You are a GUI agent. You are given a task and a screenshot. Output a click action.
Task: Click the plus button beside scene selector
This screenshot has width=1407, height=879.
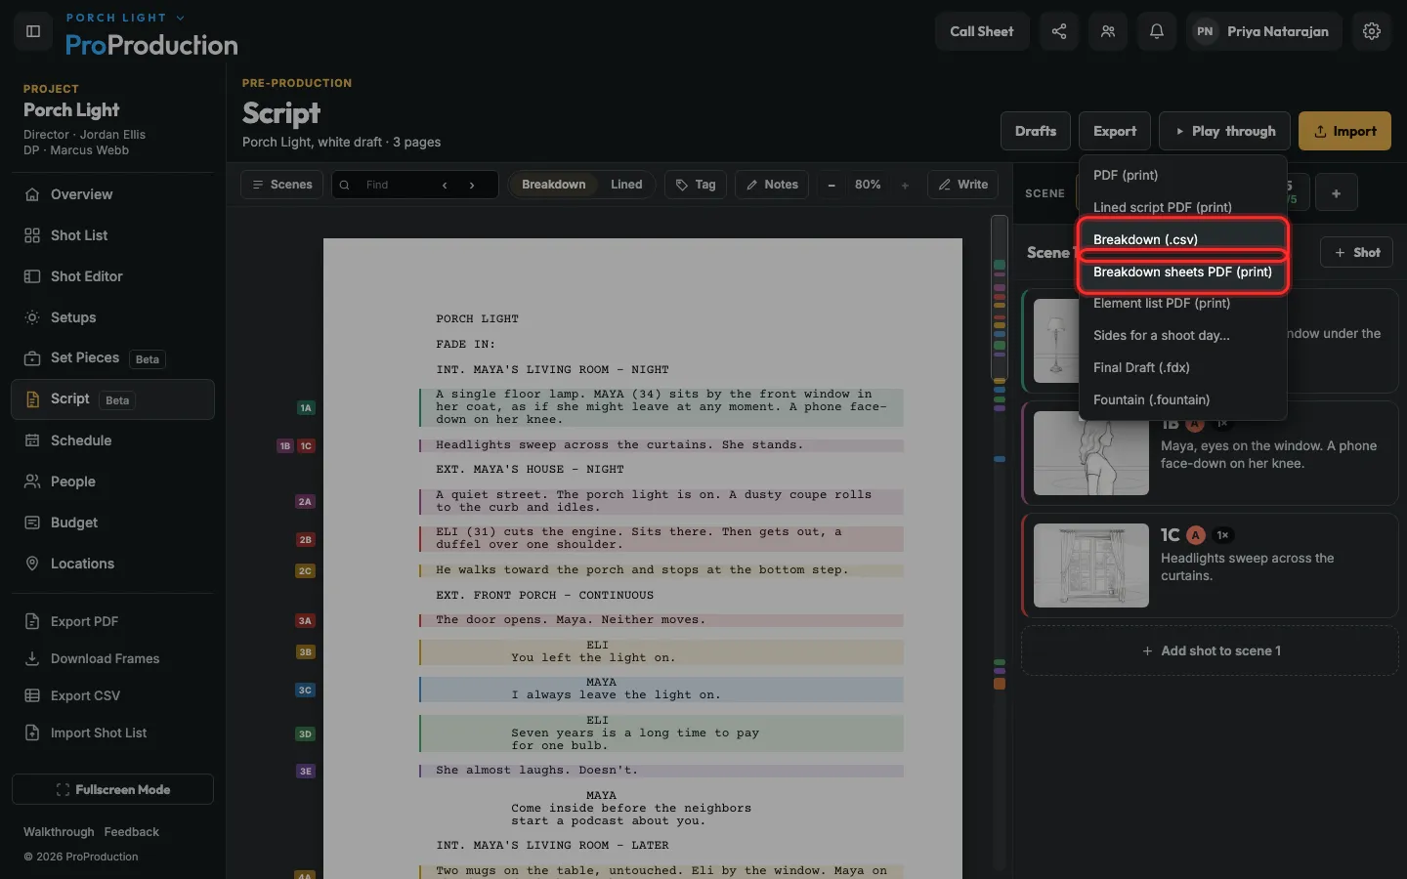pos(1336,193)
